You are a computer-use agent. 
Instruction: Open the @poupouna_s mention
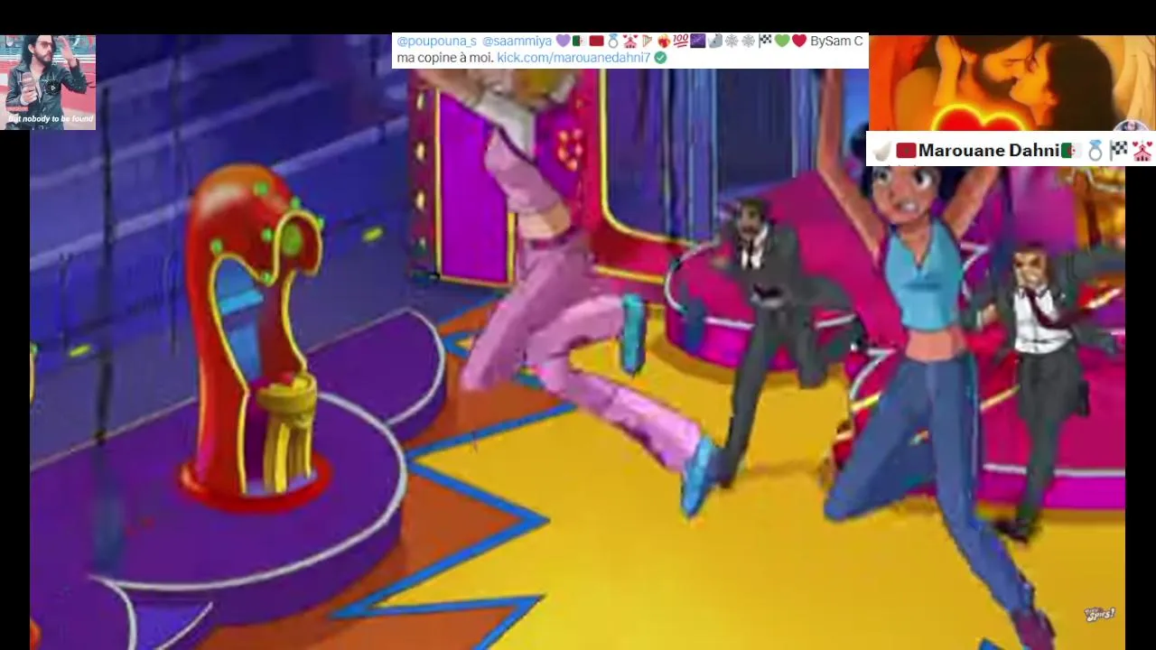coord(436,42)
